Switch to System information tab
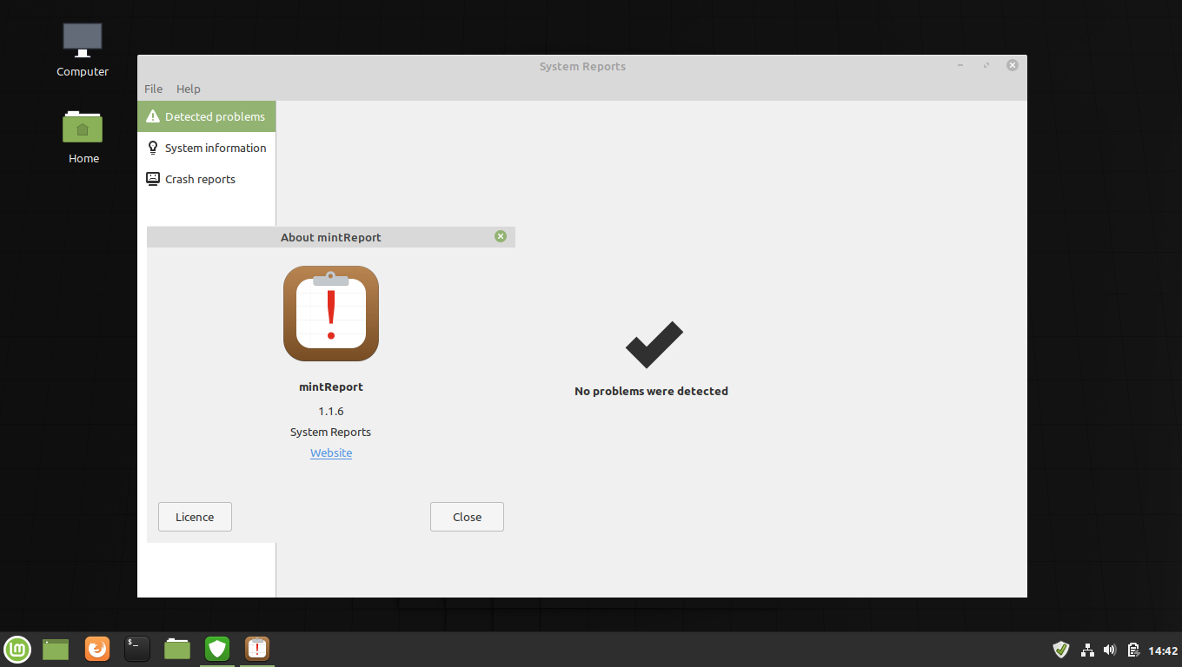Screen dimensions: 1182x667 point(207,148)
